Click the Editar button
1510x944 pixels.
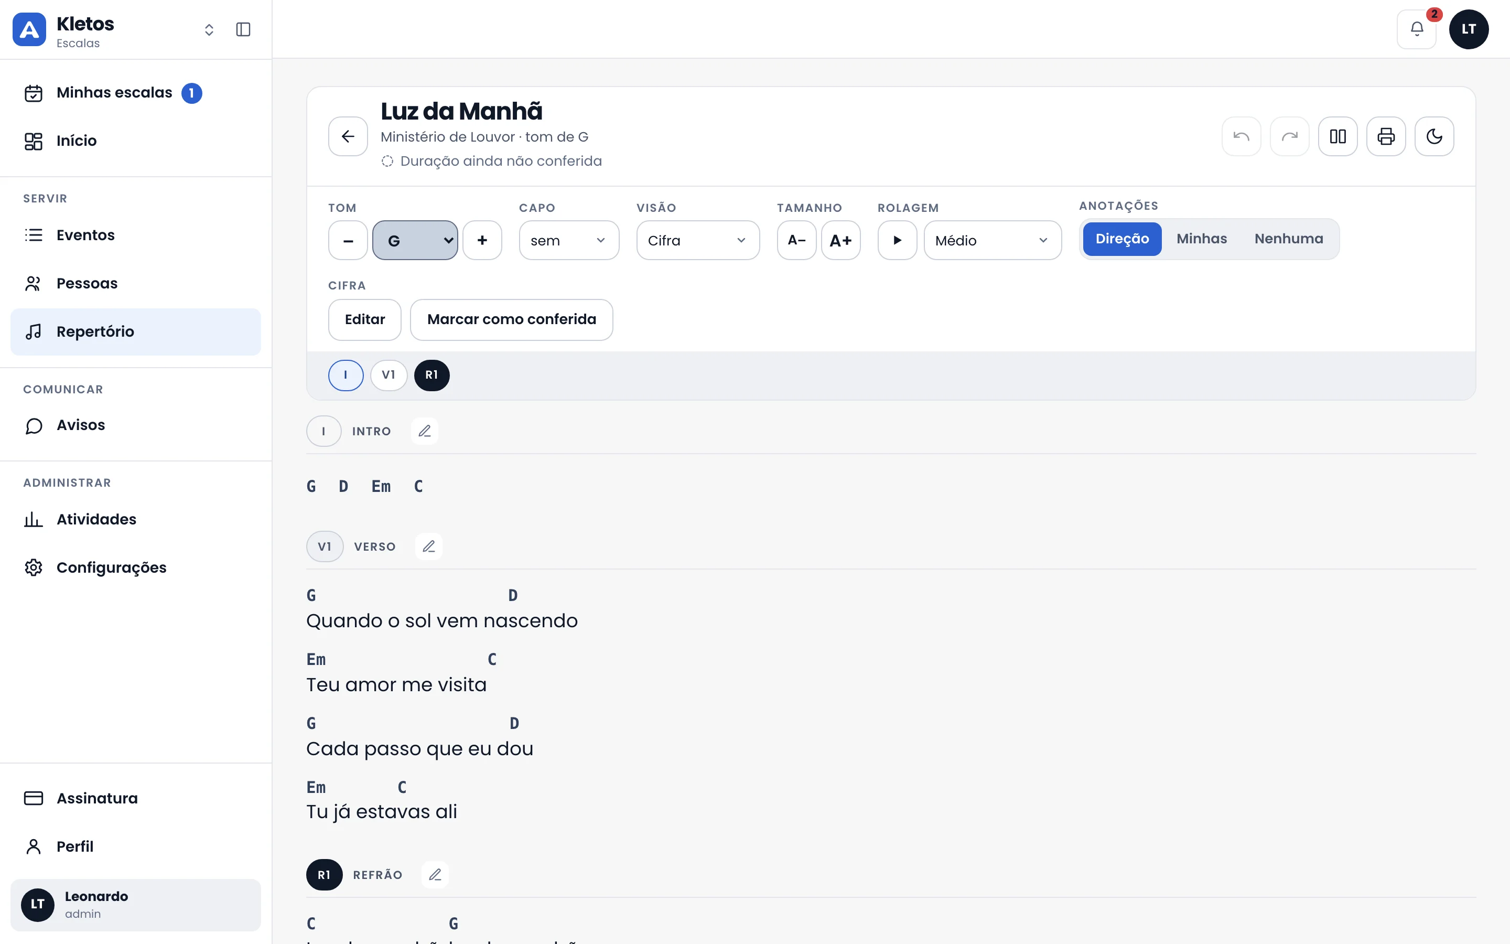pyautogui.click(x=365, y=320)
